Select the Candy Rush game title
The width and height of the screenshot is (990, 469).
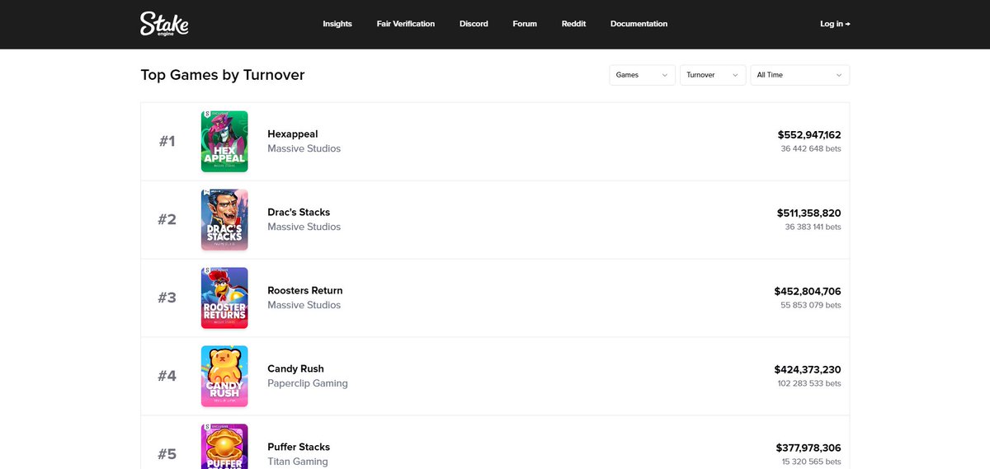pyautogui.click(x=295, y=369)
